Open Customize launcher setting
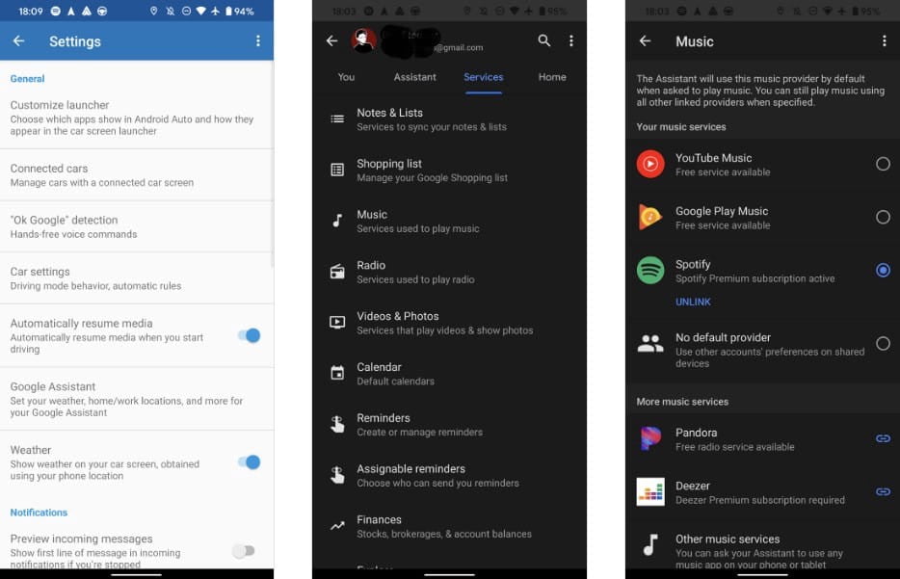The width and height of the screenshot is (900, 579). (135, 117)
